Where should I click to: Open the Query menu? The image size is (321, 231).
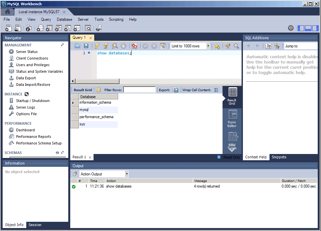coord(46,19)
